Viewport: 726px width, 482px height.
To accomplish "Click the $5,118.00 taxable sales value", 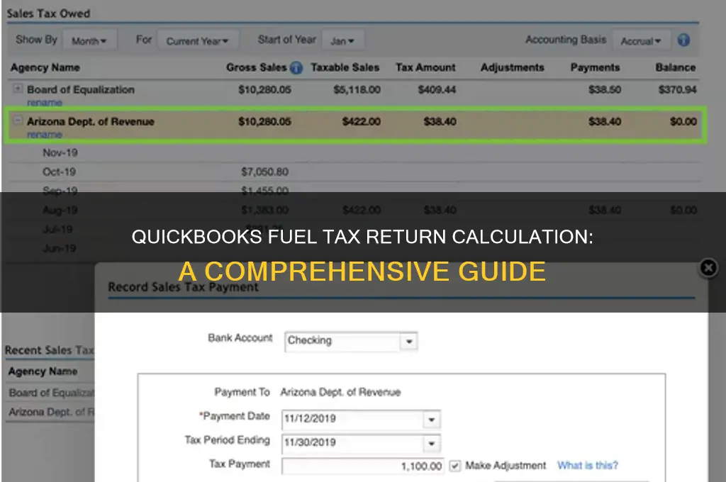I will [x=357, y=89].
